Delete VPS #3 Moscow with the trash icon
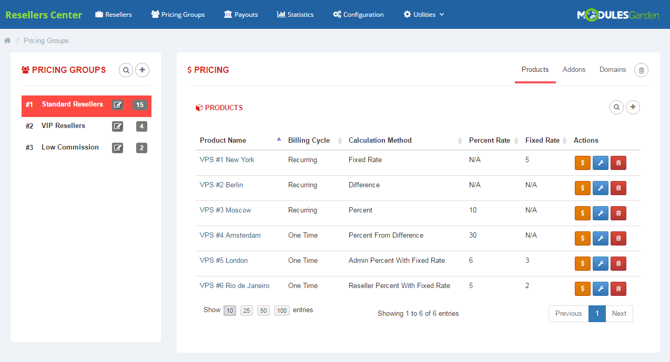 pyautogui.click(x=618, y=213)
